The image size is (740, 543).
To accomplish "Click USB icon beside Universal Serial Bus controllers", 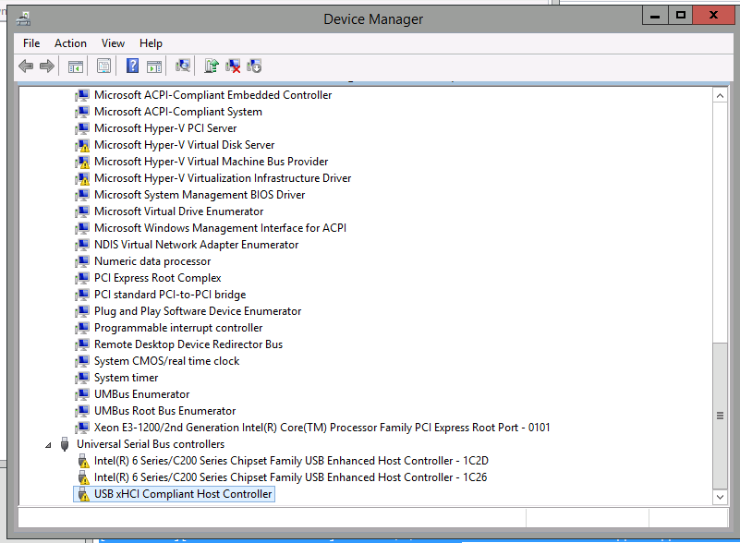I will 65,444.
